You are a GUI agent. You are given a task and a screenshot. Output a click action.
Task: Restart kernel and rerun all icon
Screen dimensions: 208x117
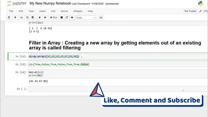(72, 17)
